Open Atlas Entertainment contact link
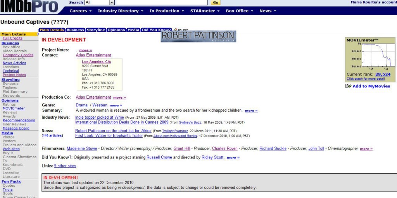 (x=93, y=55)
